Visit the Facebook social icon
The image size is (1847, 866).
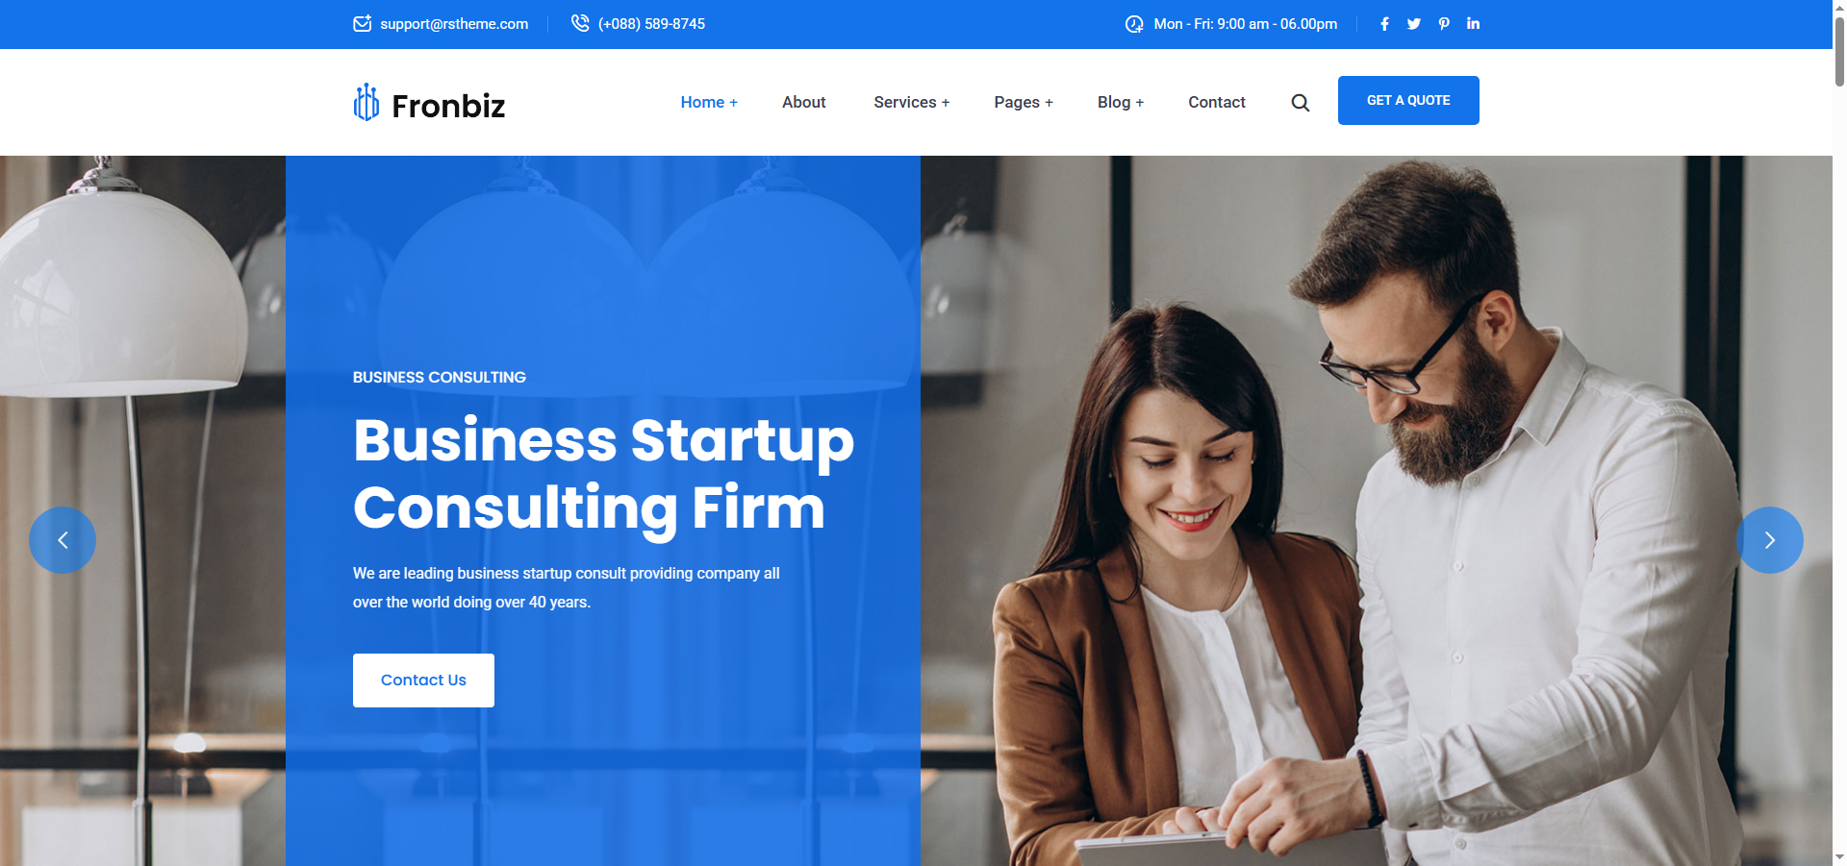pos(1384,24)
